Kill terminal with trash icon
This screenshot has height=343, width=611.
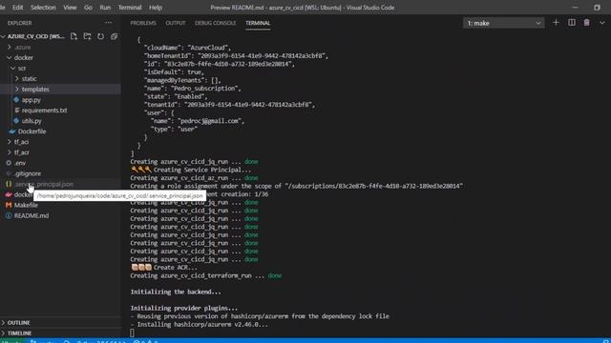[x=586, y=23]
